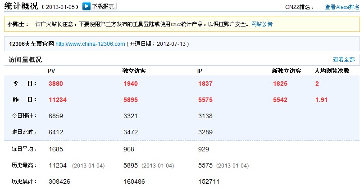The height and width of the screenshot is (190, 364).
Task: Click the 新独立访客 column header
Action: [x=287, y=71]
